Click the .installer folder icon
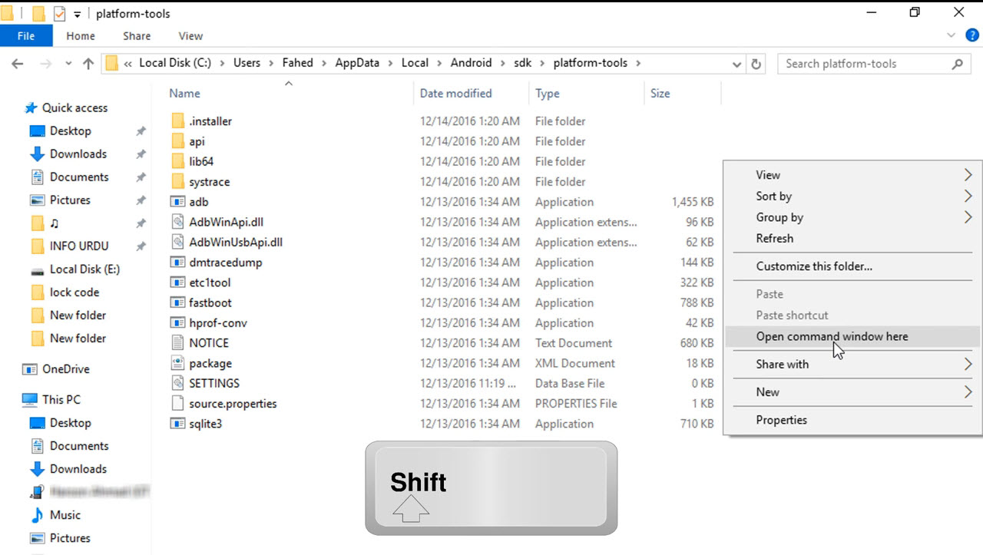 pyautogui.click(x=177, y=121)
